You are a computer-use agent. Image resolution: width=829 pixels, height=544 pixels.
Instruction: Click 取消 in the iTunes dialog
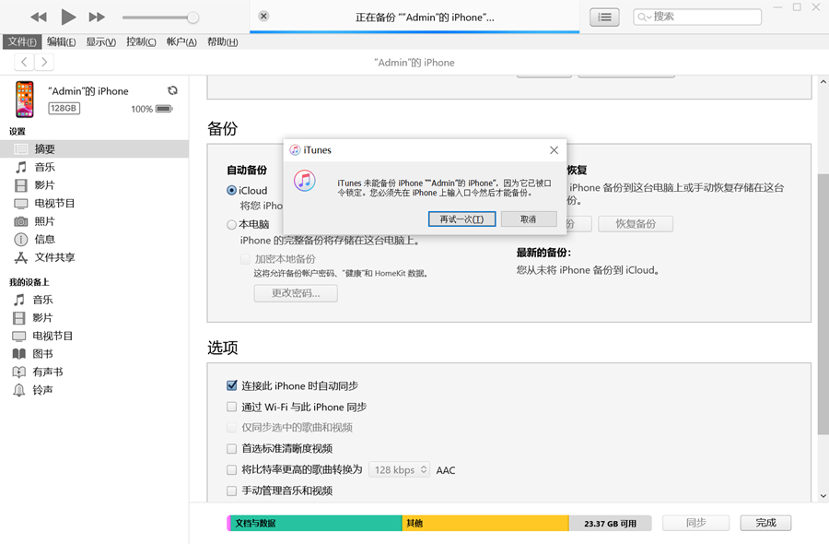(x=529, y=219)
